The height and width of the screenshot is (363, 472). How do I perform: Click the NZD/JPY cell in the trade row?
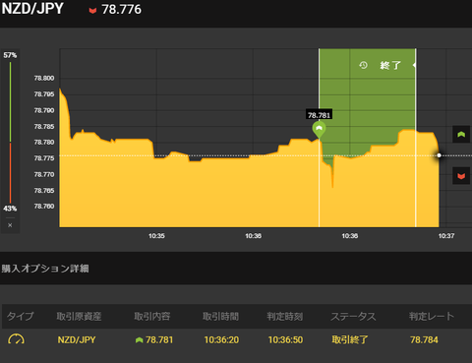77,339
